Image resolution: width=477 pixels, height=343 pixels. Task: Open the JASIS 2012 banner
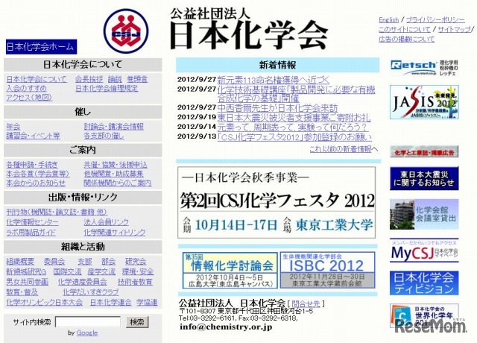(x=424, y=102)
